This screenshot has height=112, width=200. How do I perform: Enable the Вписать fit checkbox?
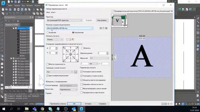point(82,48)
